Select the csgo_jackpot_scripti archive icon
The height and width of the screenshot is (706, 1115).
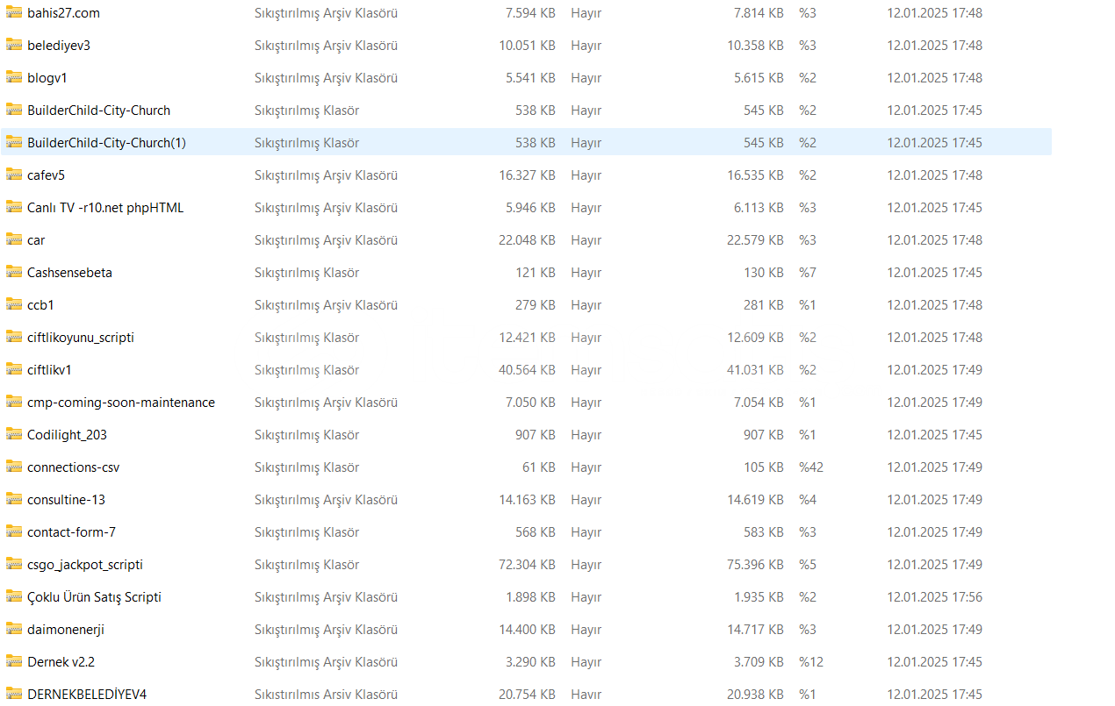(14, 564)
